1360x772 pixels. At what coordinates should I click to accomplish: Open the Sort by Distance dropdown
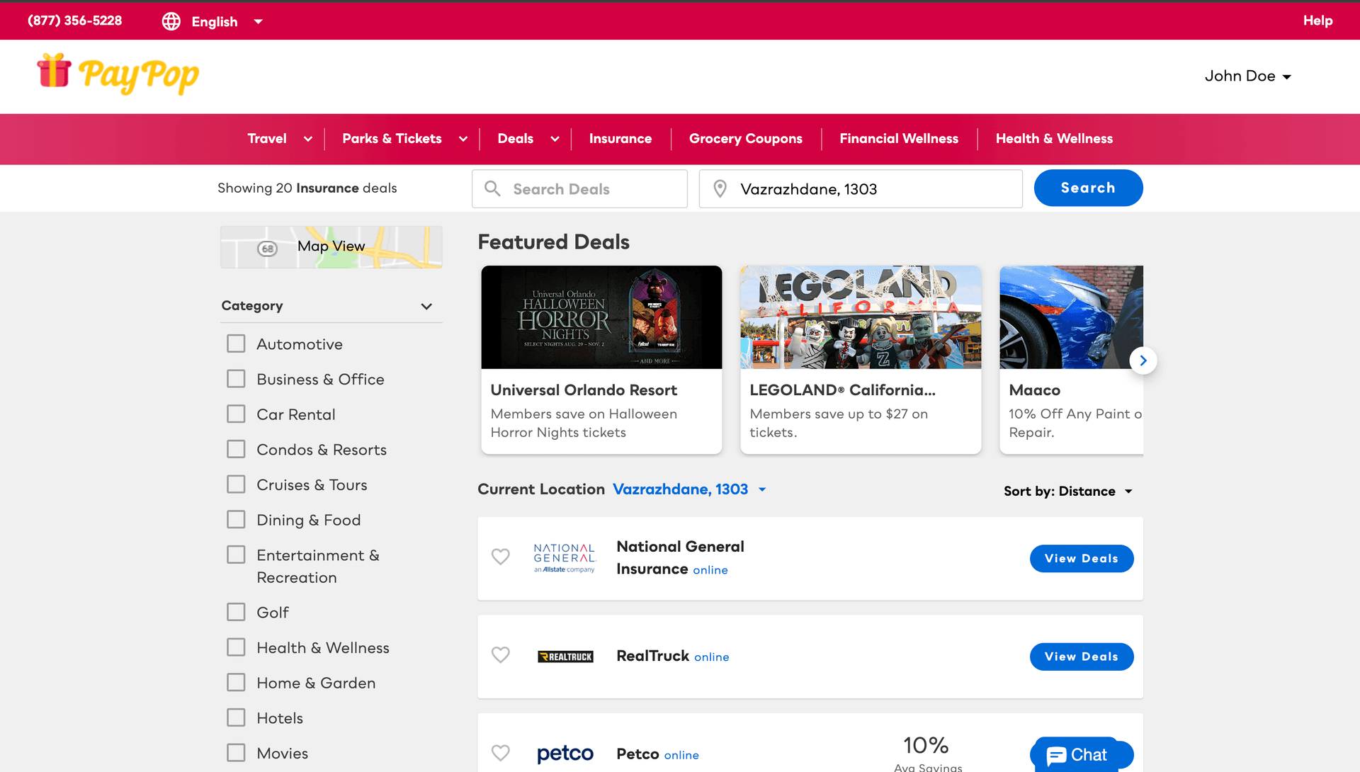1067,492
